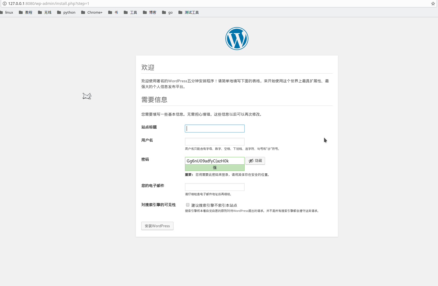
Task: Click the 安装WordPress button
Action: tap(157, 226)
